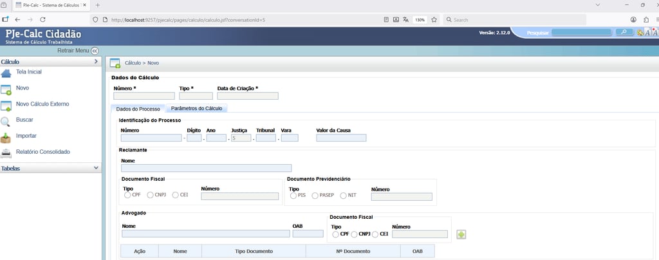659x260 pixels.
Task: Select NIT radio for Documento Previdenciário
Action: (x=344, y=195)
